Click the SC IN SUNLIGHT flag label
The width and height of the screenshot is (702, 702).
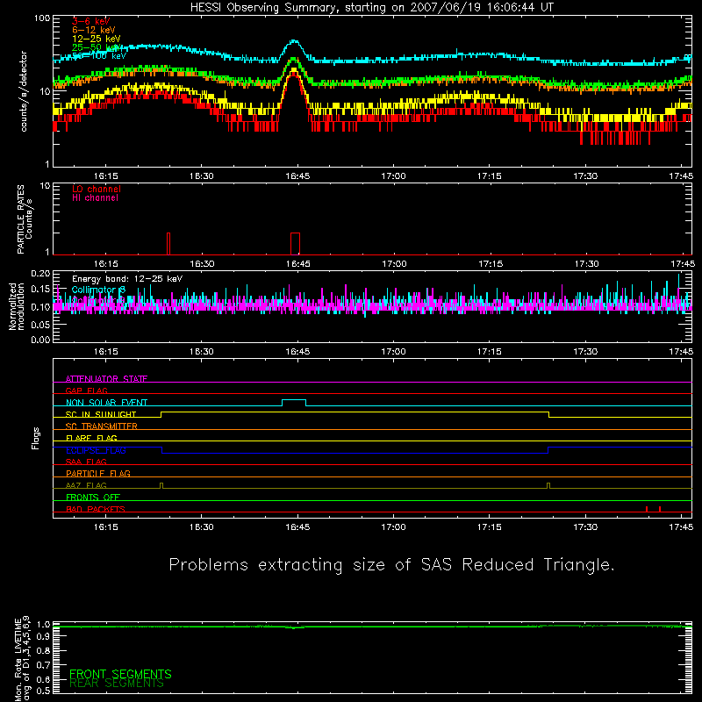[x=101, y=414]
